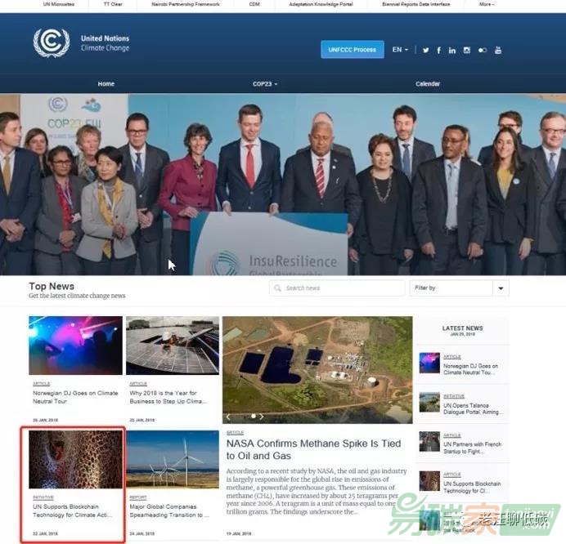Open the Instagram social icon

click(x=467, y=51)
